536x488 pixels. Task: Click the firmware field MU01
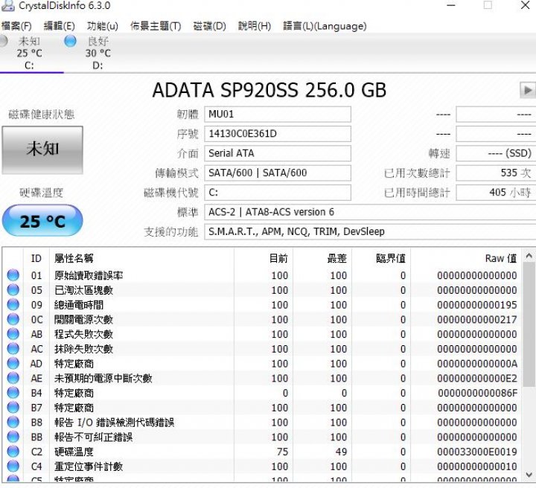(278, 114)
